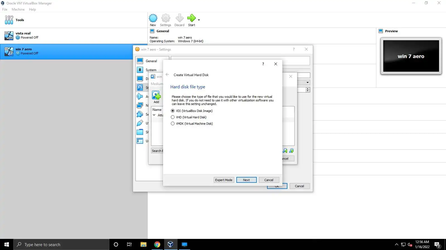
Task: Click the Storage settings icon in sidebar
Action: click(x=140, y=87)
